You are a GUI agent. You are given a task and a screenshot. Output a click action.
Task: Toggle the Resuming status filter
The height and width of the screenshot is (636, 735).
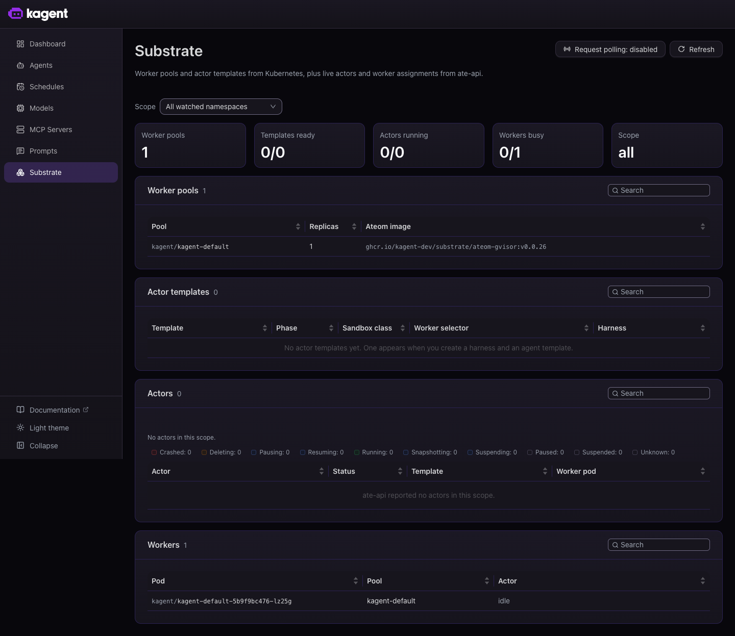(x=322, y=452)
